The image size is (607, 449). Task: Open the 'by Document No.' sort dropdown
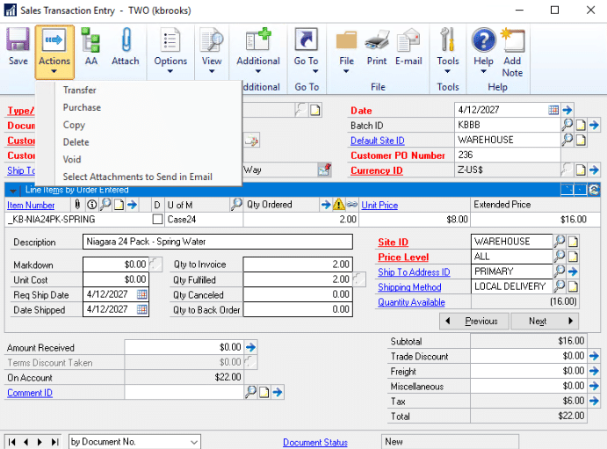[x=194, y=442]
